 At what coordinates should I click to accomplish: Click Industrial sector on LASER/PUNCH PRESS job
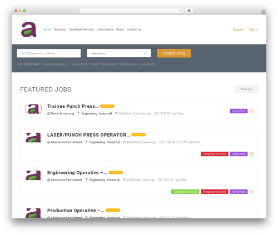point(113,142)
